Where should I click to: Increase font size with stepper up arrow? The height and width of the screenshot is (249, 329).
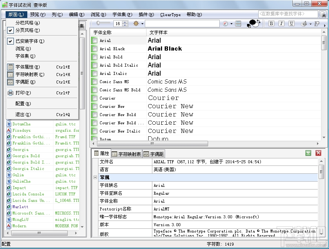125,22
